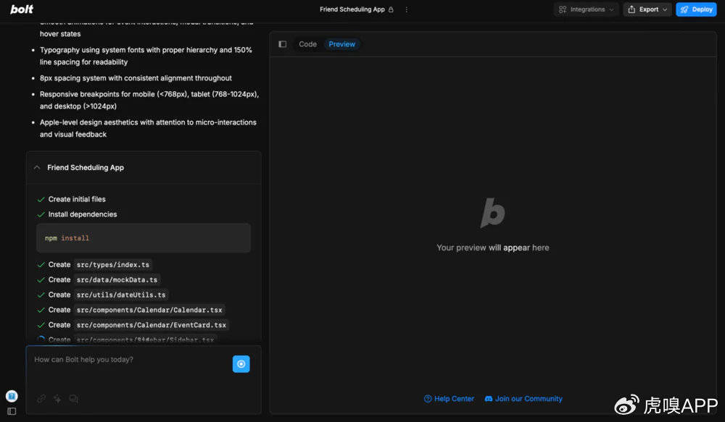Switch to the Preview tab
The height and width of the screenshot is (422, 725).
341,44
